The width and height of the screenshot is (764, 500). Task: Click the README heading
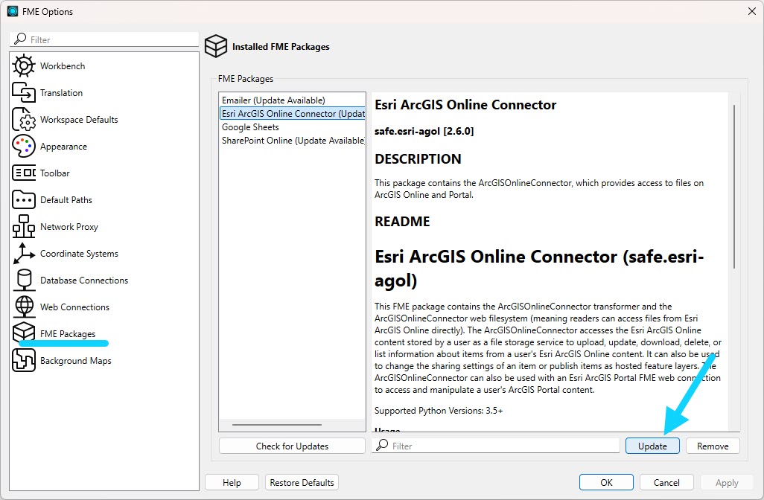402,222
